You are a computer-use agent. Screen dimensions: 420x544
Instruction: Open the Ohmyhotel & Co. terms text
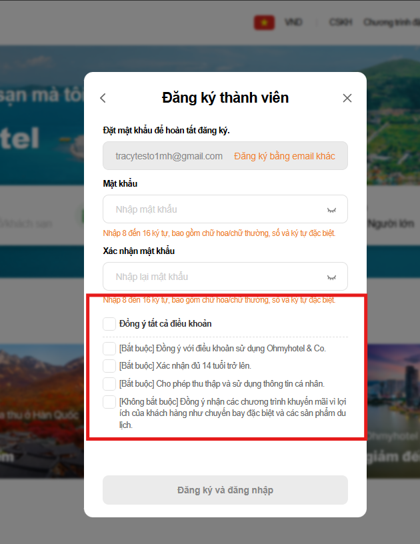(x=222, y=348)
